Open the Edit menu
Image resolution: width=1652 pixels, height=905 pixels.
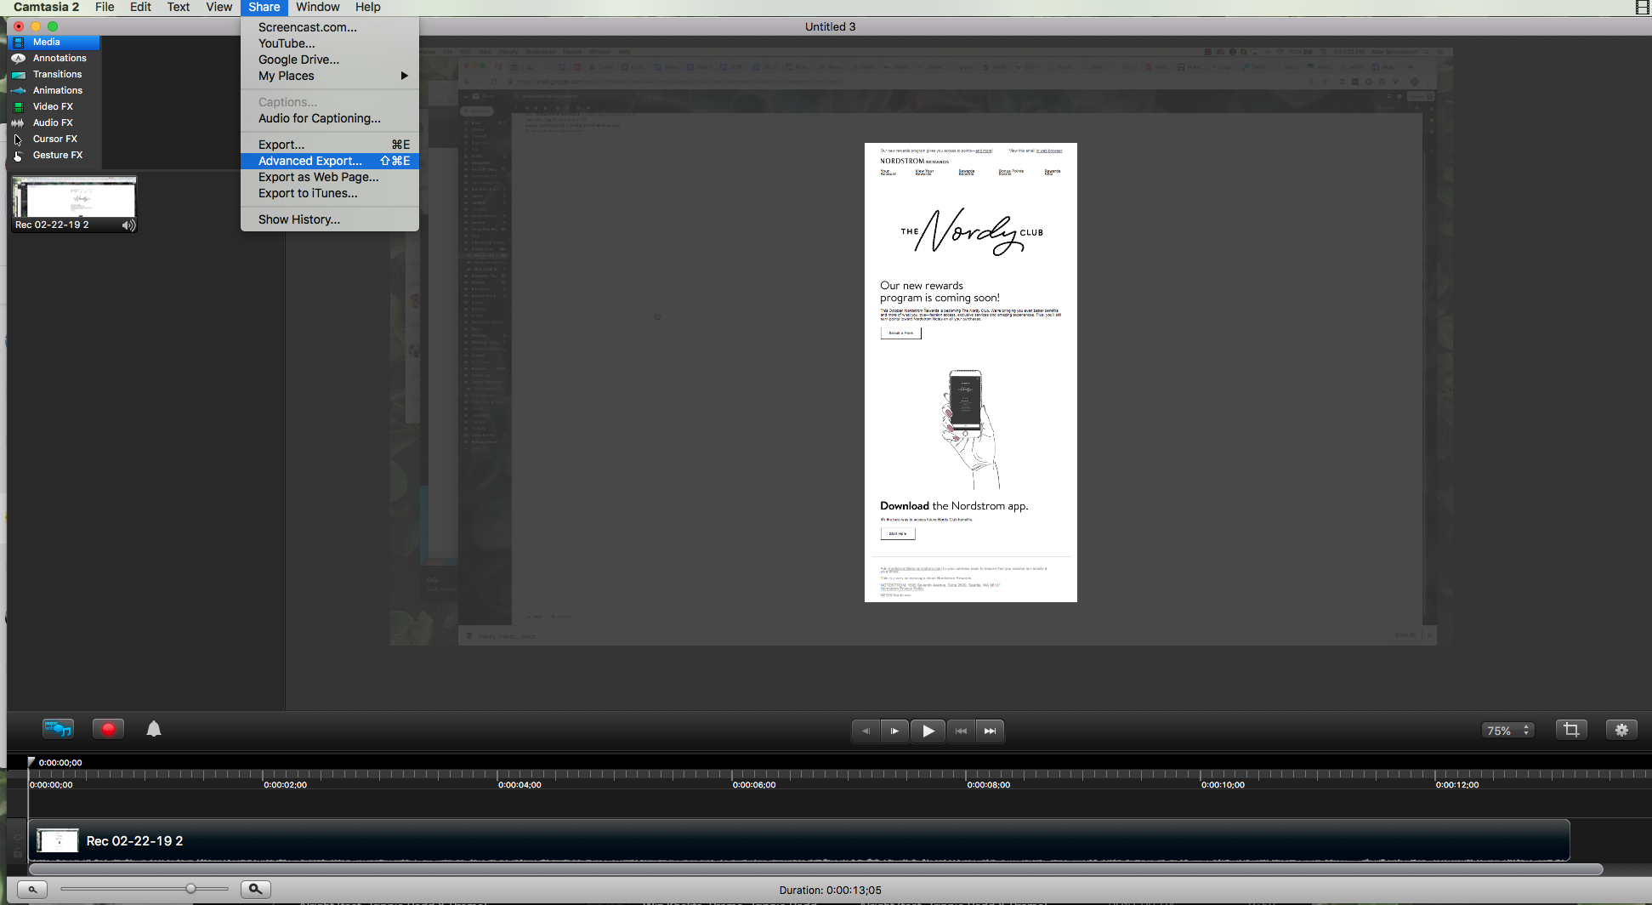(x=140, y=7)
